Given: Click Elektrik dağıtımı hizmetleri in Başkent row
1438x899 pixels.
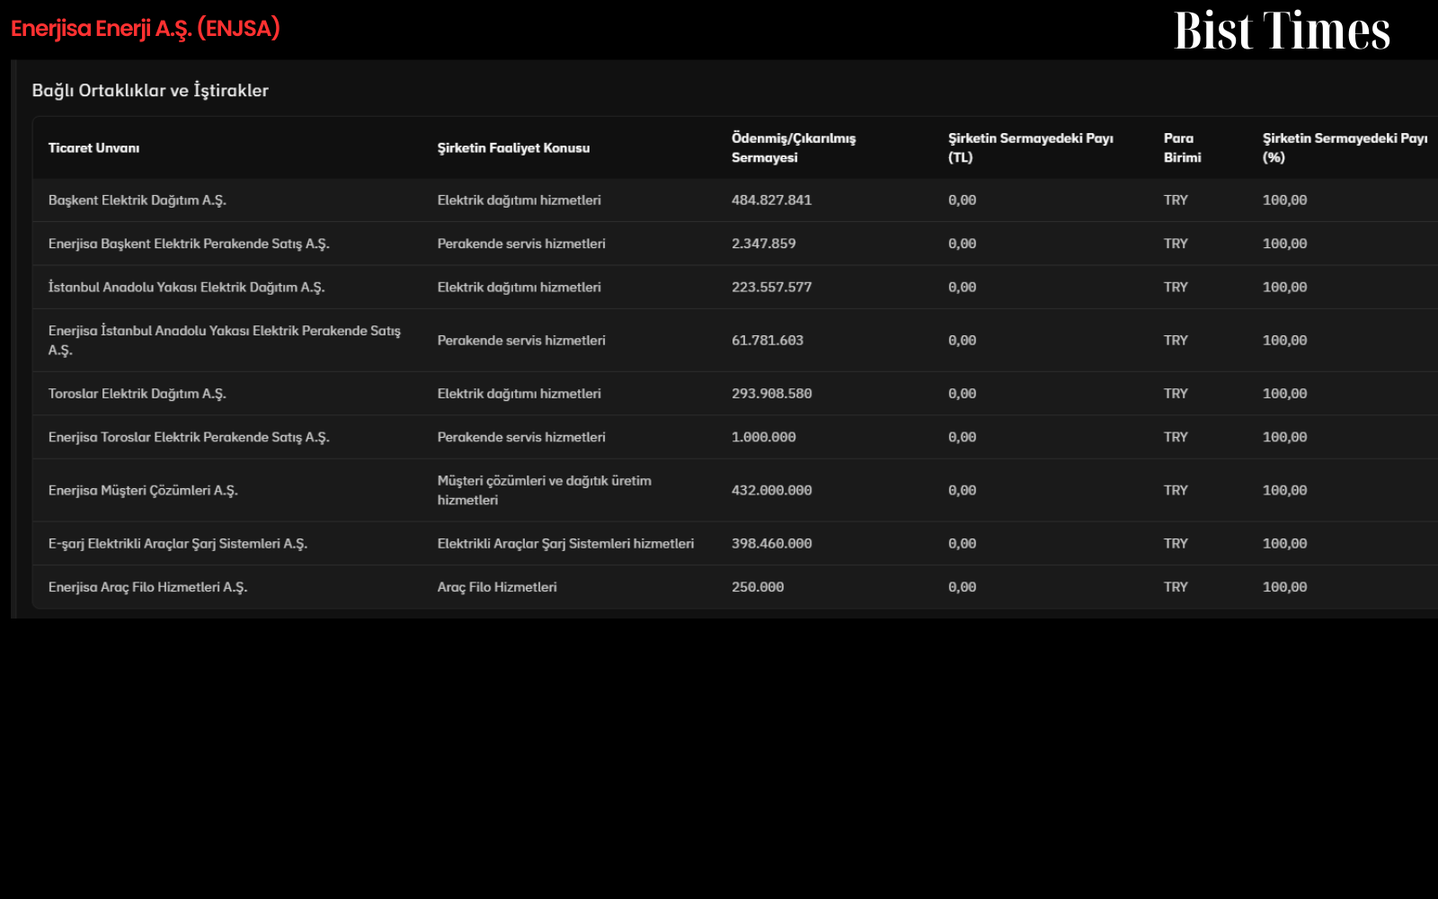Looking at the screenshot, I should click(519, 200).
